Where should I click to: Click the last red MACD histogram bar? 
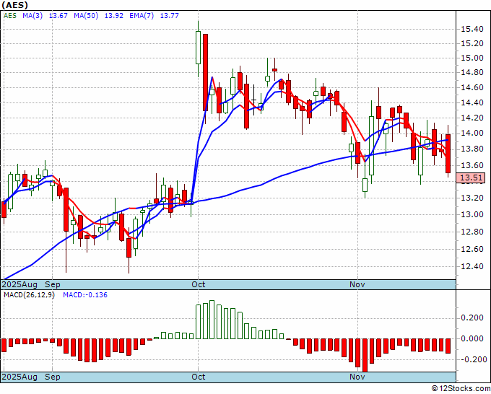(448, 346)
